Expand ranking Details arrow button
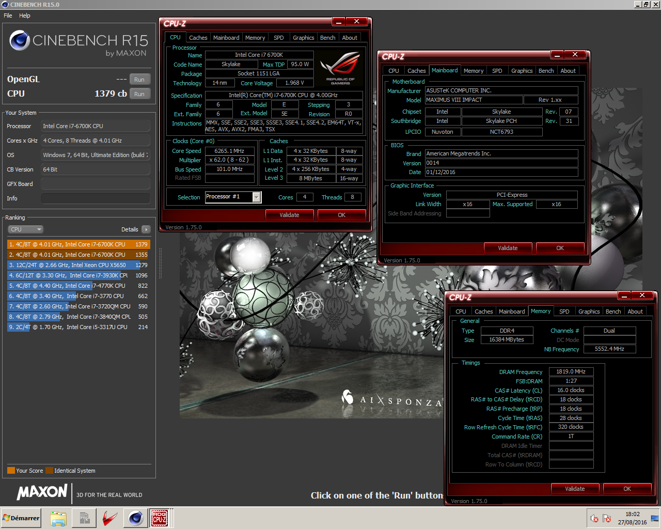The height and width of the screenshot is (529, 661). point(146,229)
